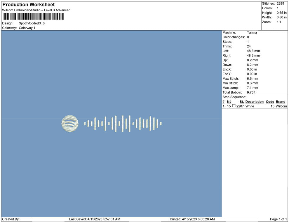The width and height of the screenshot is (289, 222).
Task: Click the 'St.' column header
Action: pos(242,102)
